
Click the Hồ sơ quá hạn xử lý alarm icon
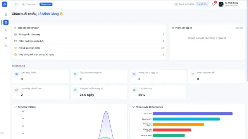pos(15,48)
